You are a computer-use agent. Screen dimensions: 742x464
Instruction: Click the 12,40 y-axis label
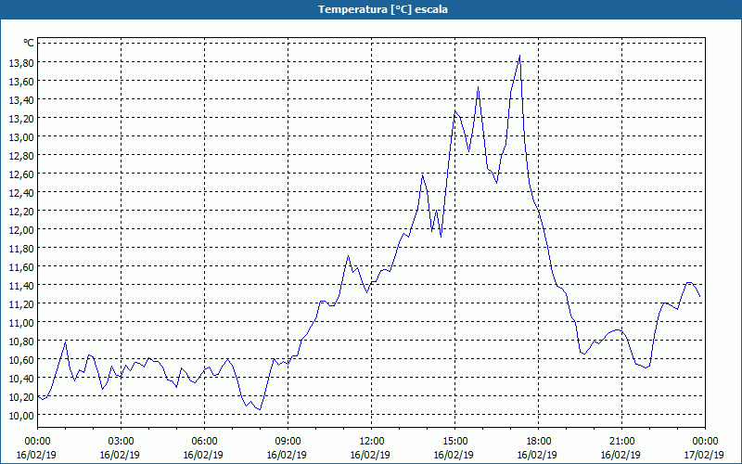coord(21,192)
